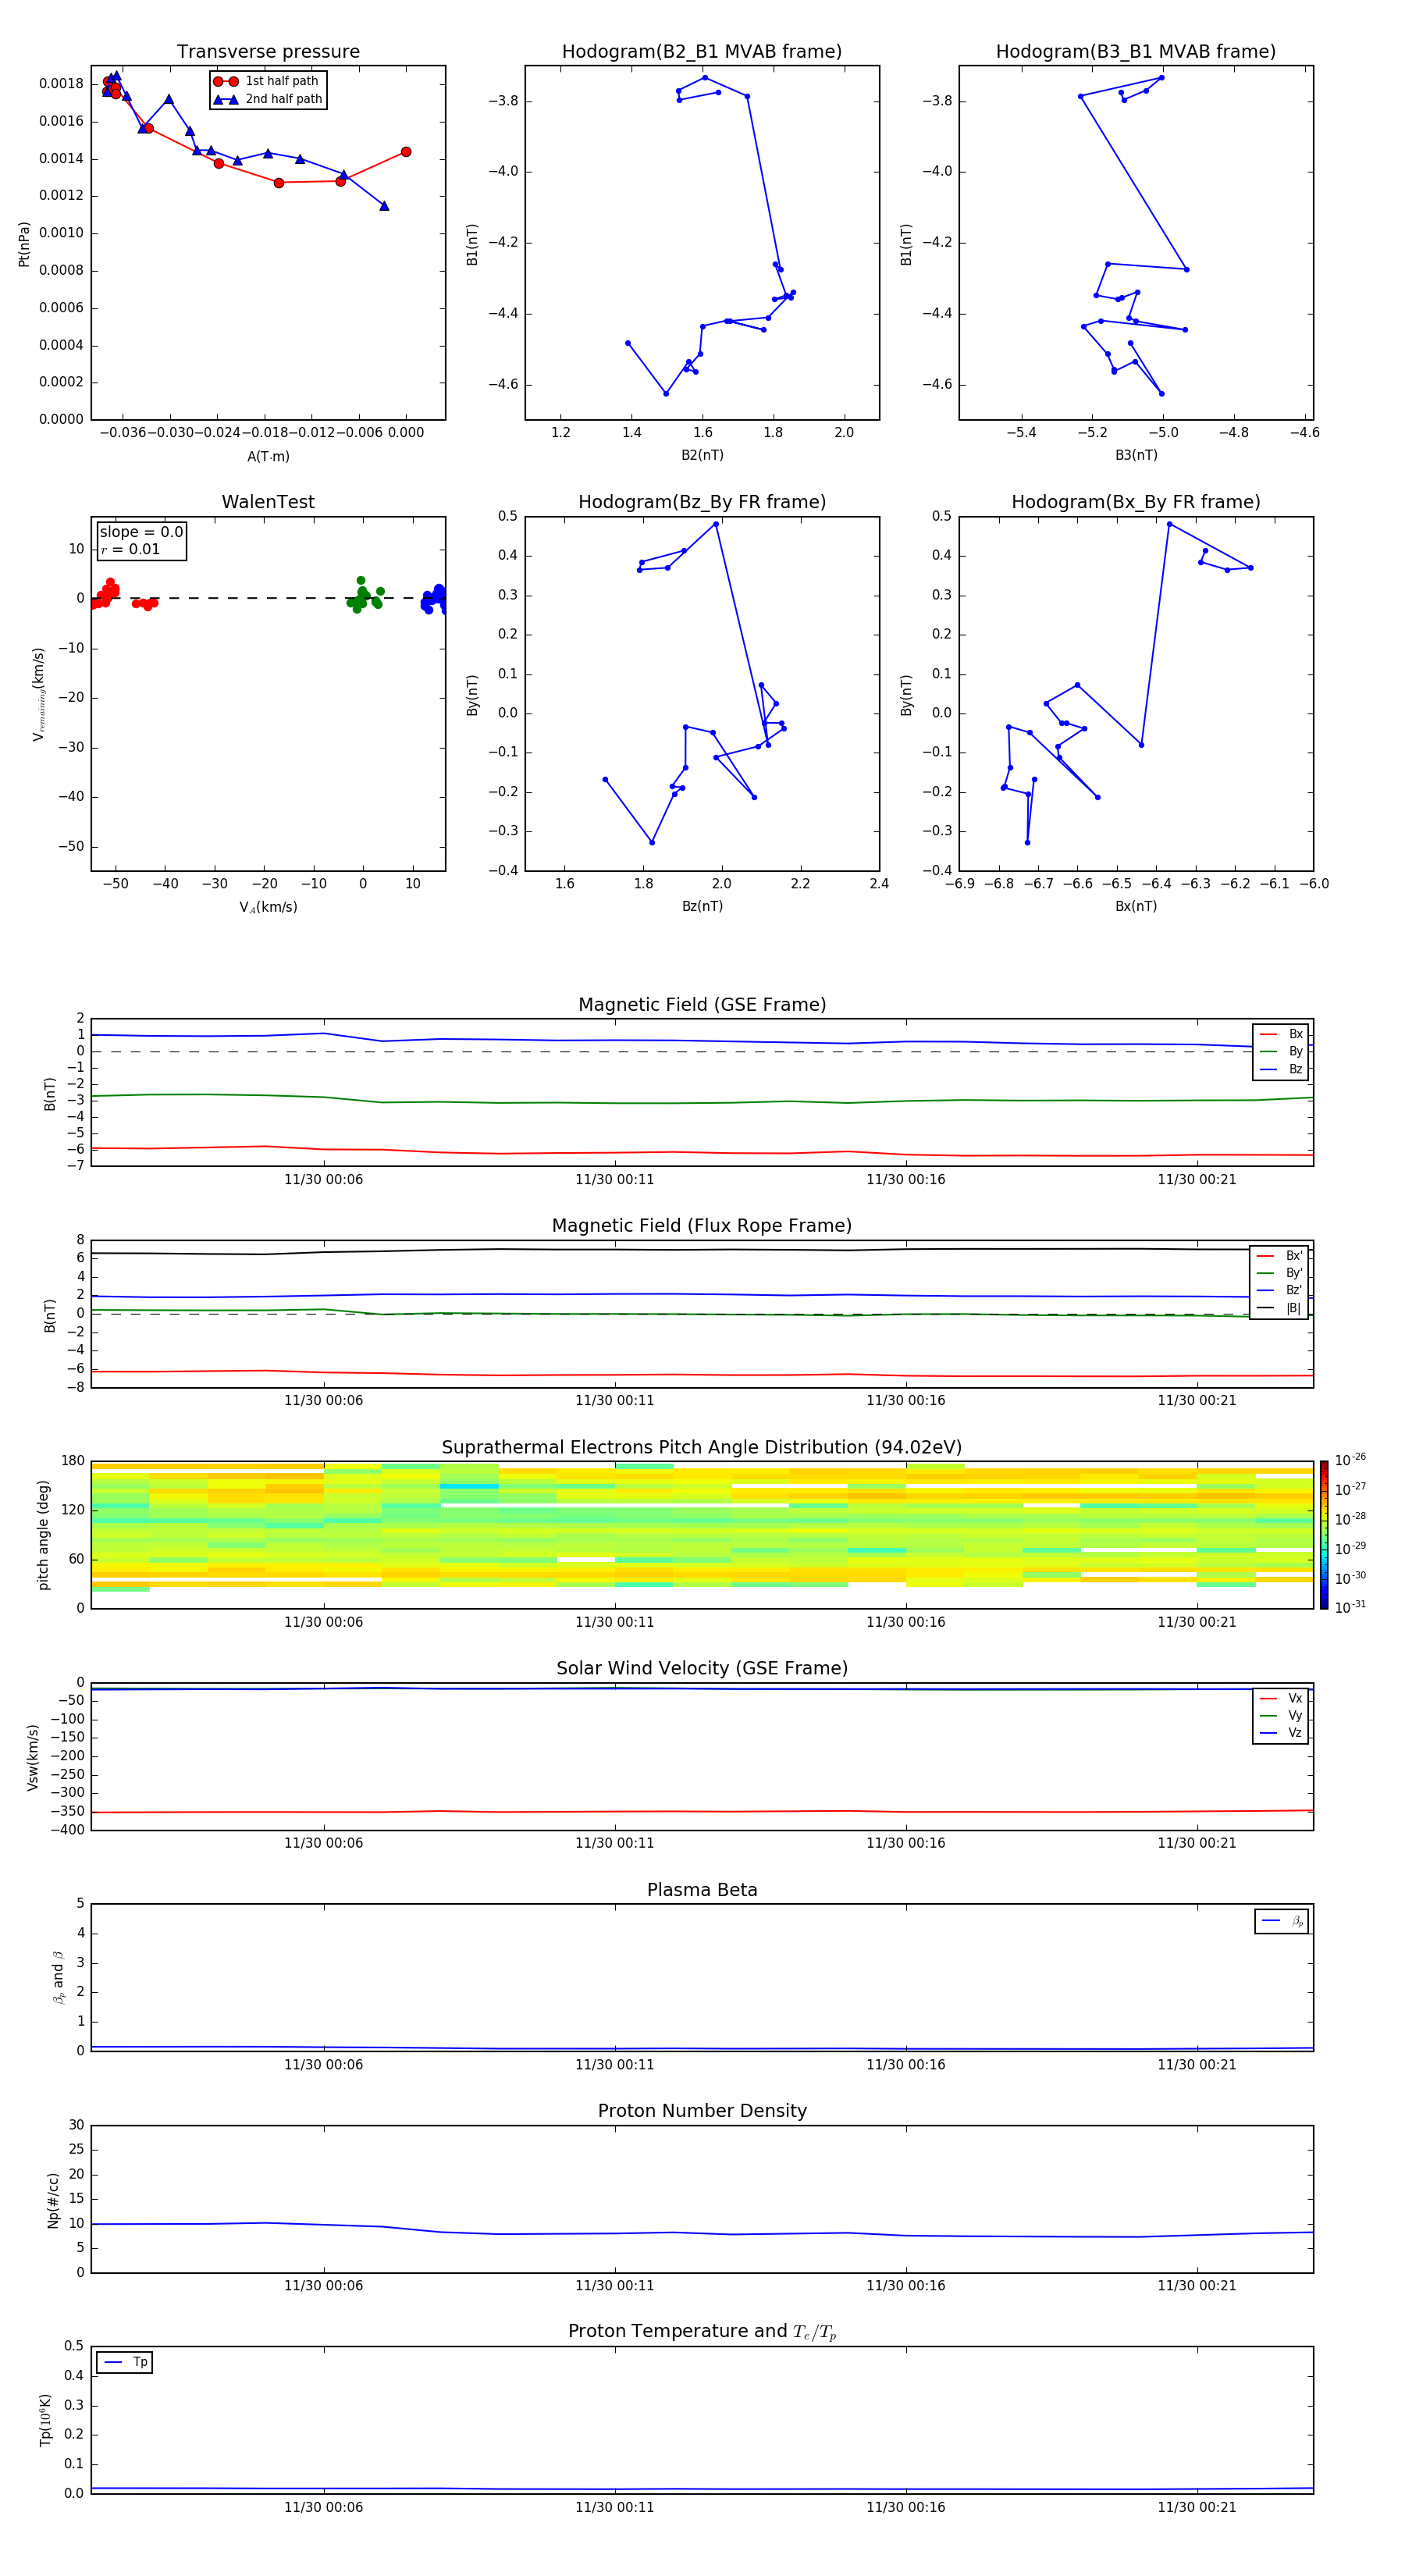Select "By" in the GSE magnetic field legend
Screen dimensions: 1405x2576
tap(1282, 1052)
